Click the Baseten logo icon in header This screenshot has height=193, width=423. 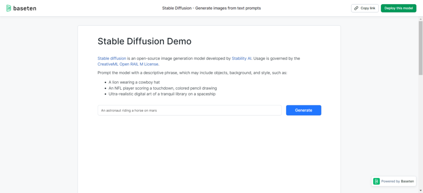[x=9, y=8]
